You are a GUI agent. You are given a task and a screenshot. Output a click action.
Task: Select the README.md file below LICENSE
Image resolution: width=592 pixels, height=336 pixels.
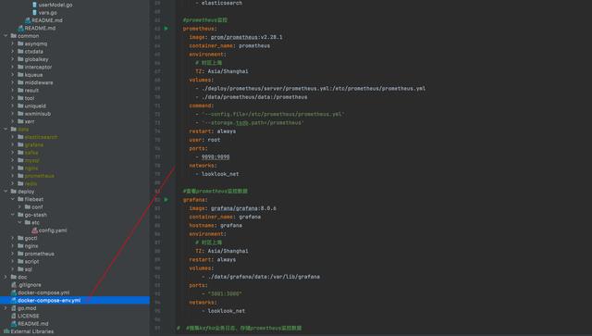click(x=33, y=324)
